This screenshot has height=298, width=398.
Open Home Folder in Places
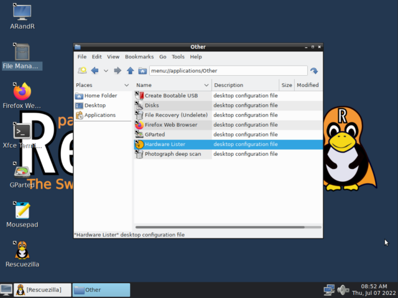pyautogui.click(x=101, y=96)
